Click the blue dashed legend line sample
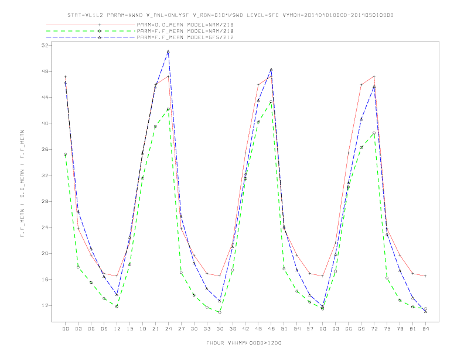The image size is (464, 358). [x=91, y=37]
